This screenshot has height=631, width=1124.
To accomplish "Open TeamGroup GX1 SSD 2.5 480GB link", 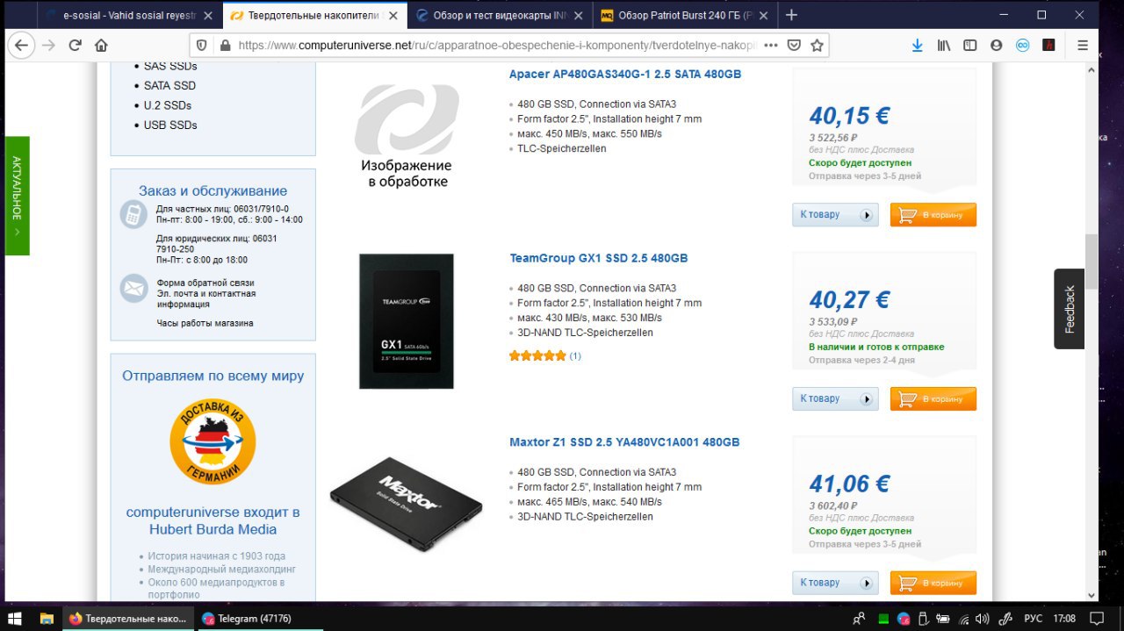I will (599, 258).
